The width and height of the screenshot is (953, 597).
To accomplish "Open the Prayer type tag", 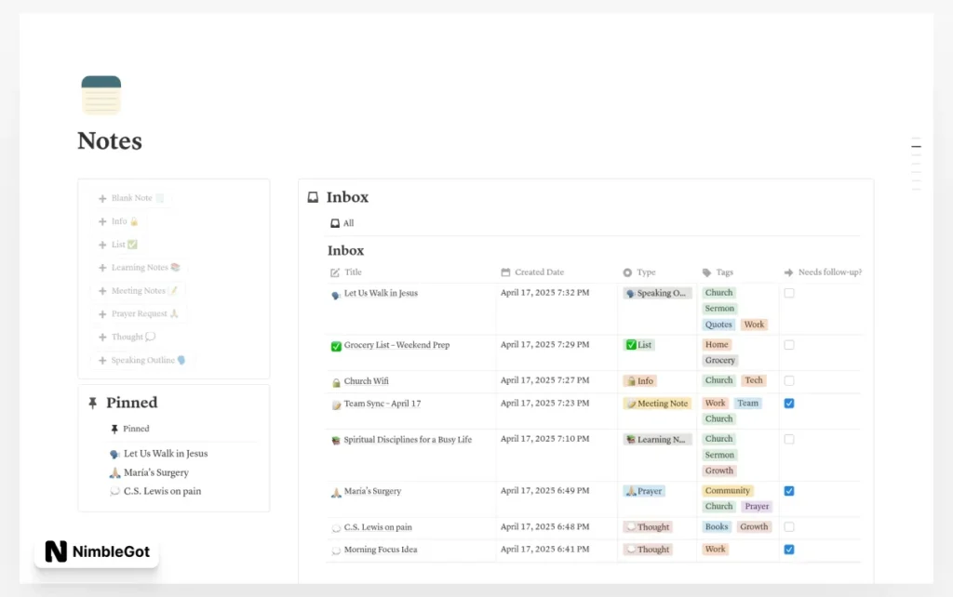I will [644, 491].
